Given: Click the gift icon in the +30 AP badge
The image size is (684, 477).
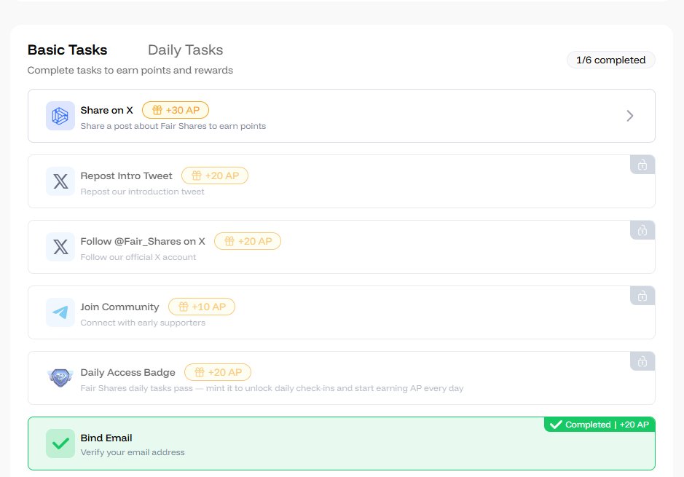Looking at the screenshot, I should click(157, 110).
